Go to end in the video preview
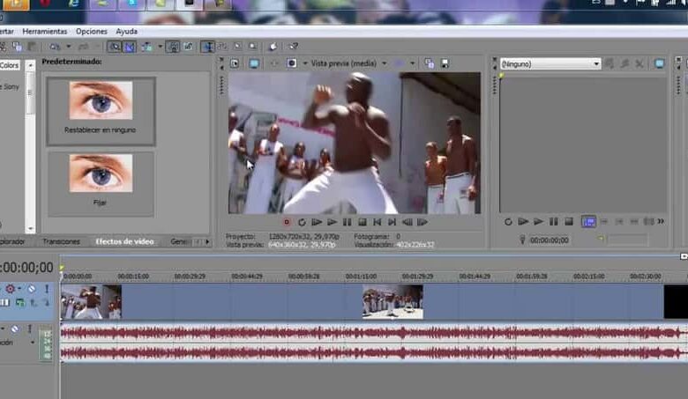The height and width of the screenshot is (399, 688). [392, 222]
